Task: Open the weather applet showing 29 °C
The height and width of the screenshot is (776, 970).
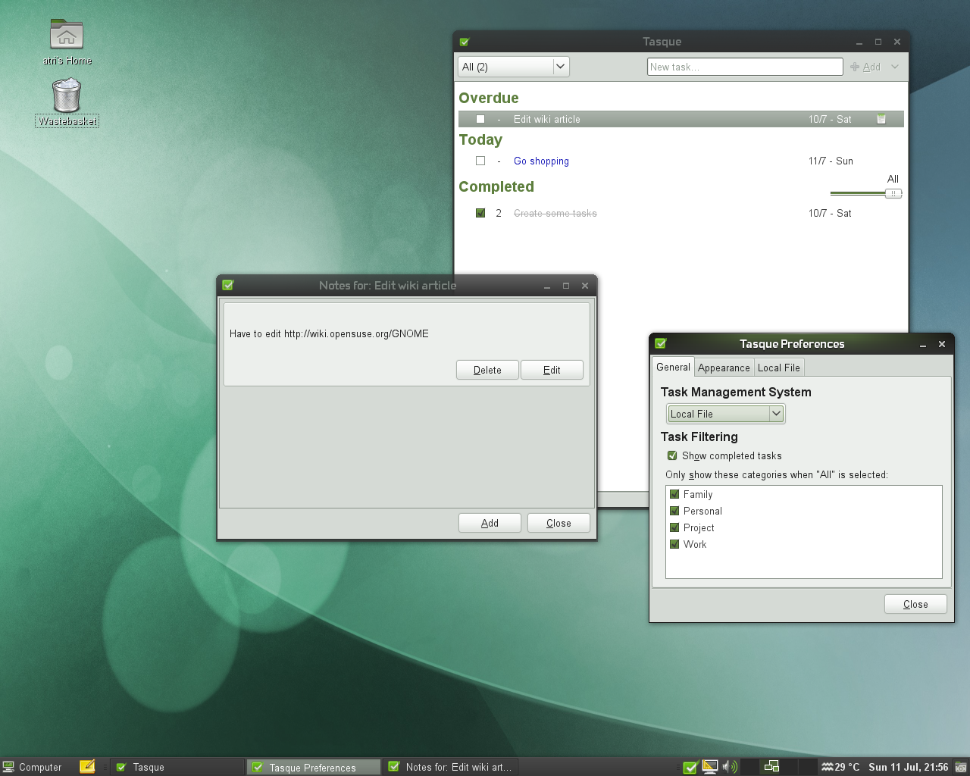Action: click(840, 767)
